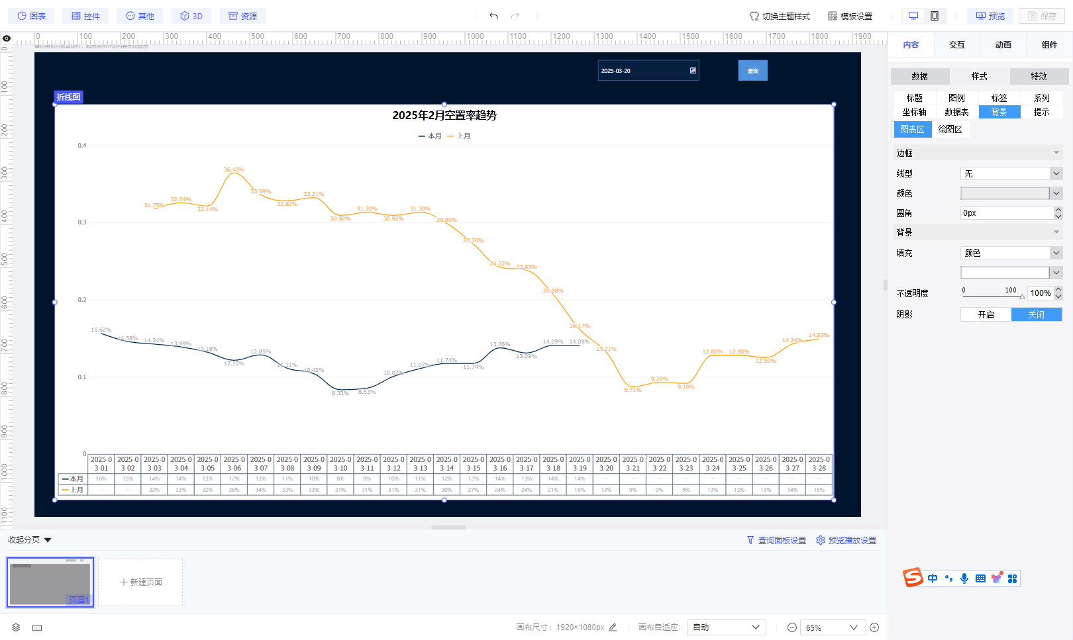Zoom in with the plus icon
This screenshot has width=1073, height=640.
click(x=874, y=627)
